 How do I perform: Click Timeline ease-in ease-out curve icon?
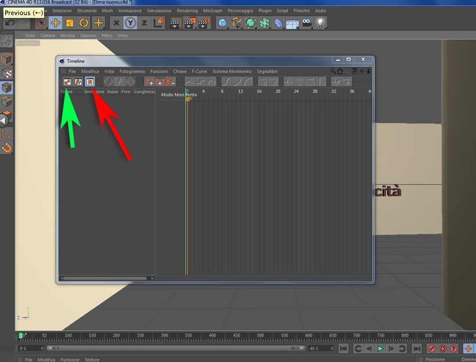click(226, 82)
